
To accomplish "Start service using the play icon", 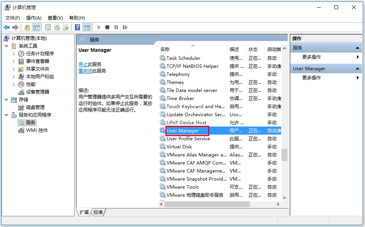I will (x=99, y=27).
